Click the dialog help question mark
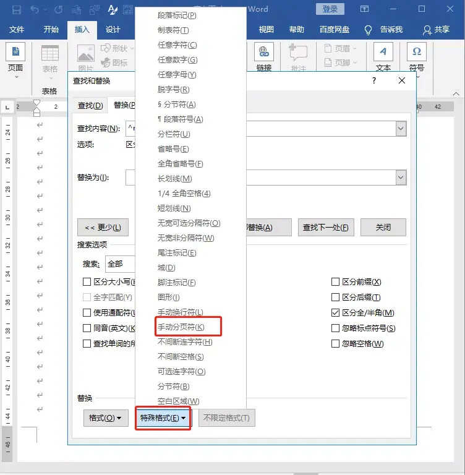 pos(374,80)
